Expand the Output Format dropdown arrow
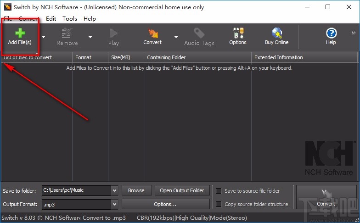The image size is (360, 223). coord(115,205)
